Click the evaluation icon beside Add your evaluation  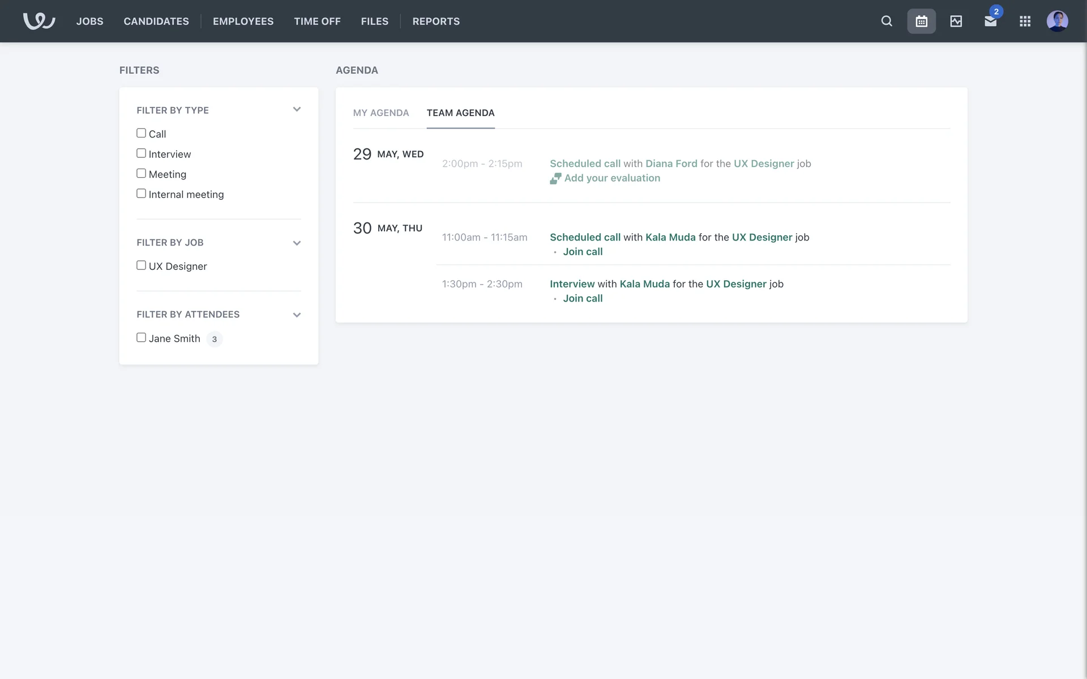point(555,178)
